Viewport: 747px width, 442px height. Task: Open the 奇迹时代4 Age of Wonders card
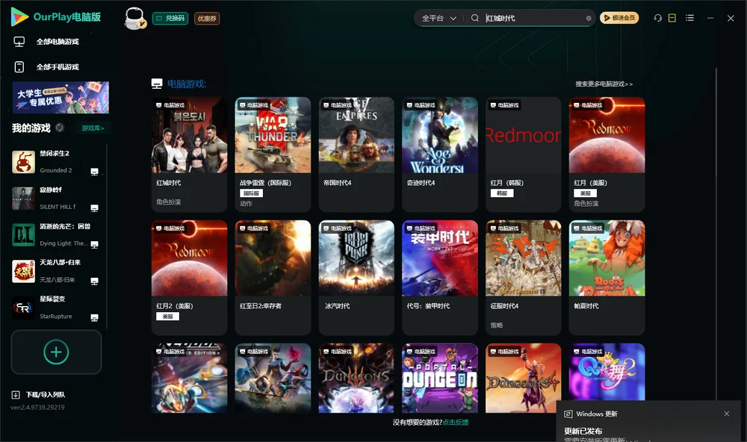440,155
